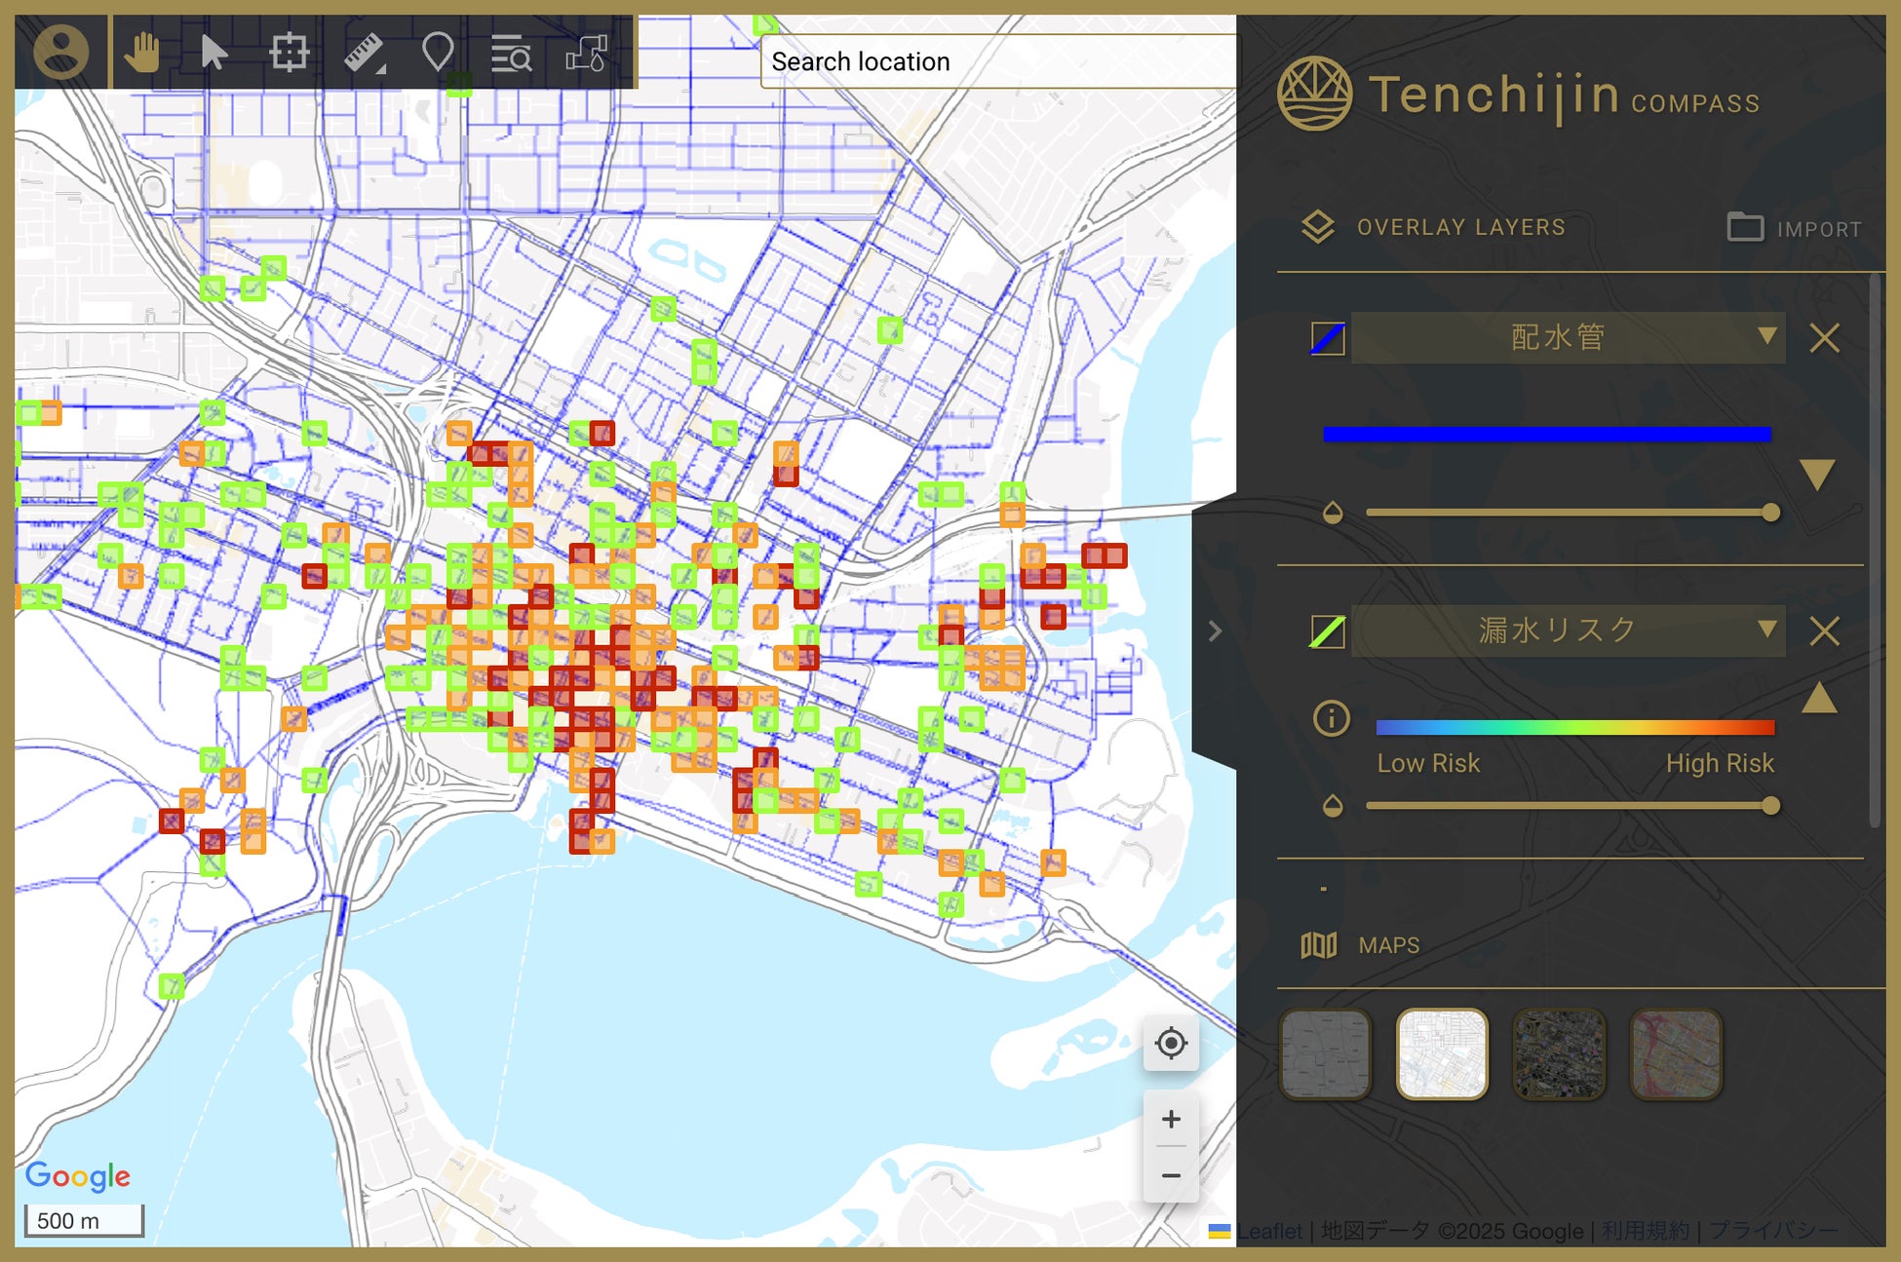The image size is (1901, 1262).
Task: Select the hand pan tool
Action: click(x=142, y=52)
